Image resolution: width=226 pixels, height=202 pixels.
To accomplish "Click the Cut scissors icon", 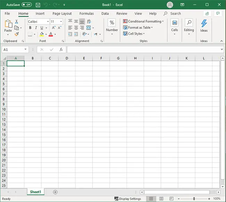I will pyautogui.click(x=16, y=22).
